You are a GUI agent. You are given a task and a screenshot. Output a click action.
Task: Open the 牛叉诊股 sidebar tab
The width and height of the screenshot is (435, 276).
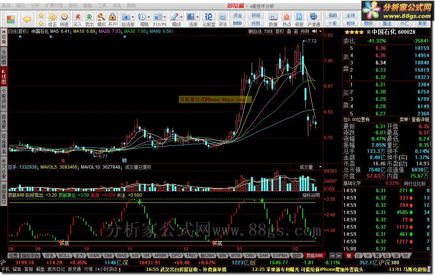pyautogui.click(x=4, y=169)
